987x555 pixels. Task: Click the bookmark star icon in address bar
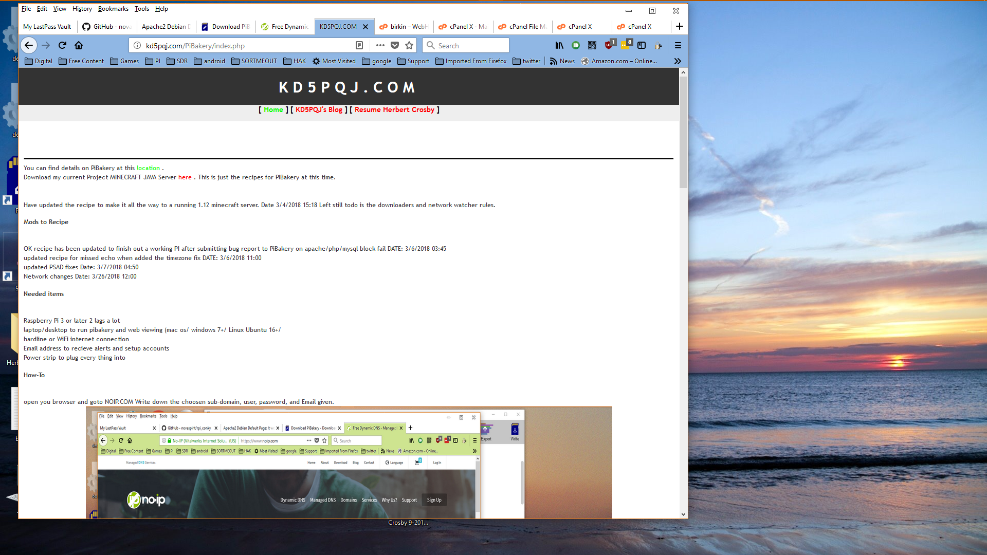409,45
